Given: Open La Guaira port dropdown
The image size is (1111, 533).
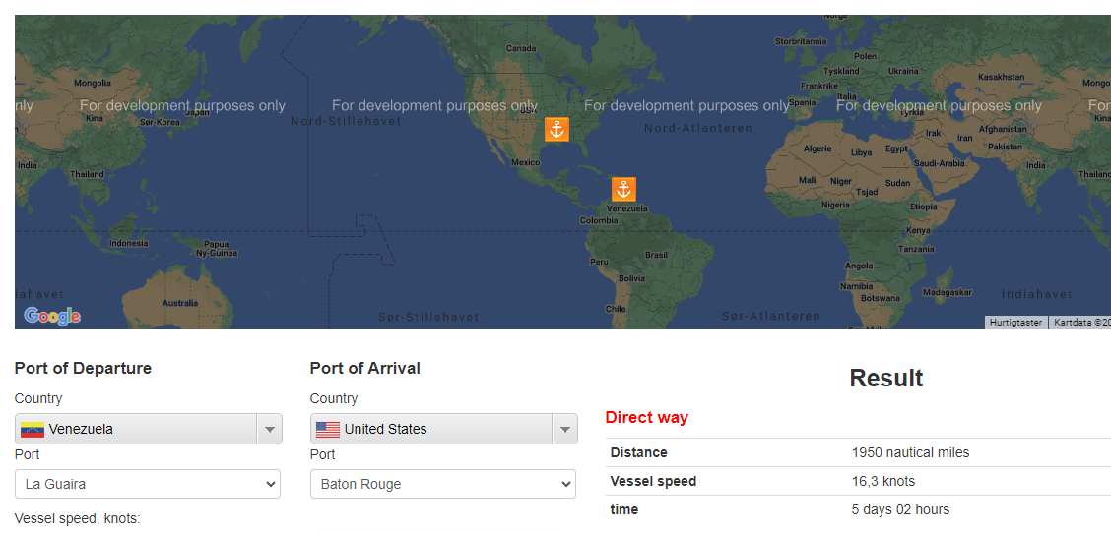Looking at the screenshot, I should [148, 484].
